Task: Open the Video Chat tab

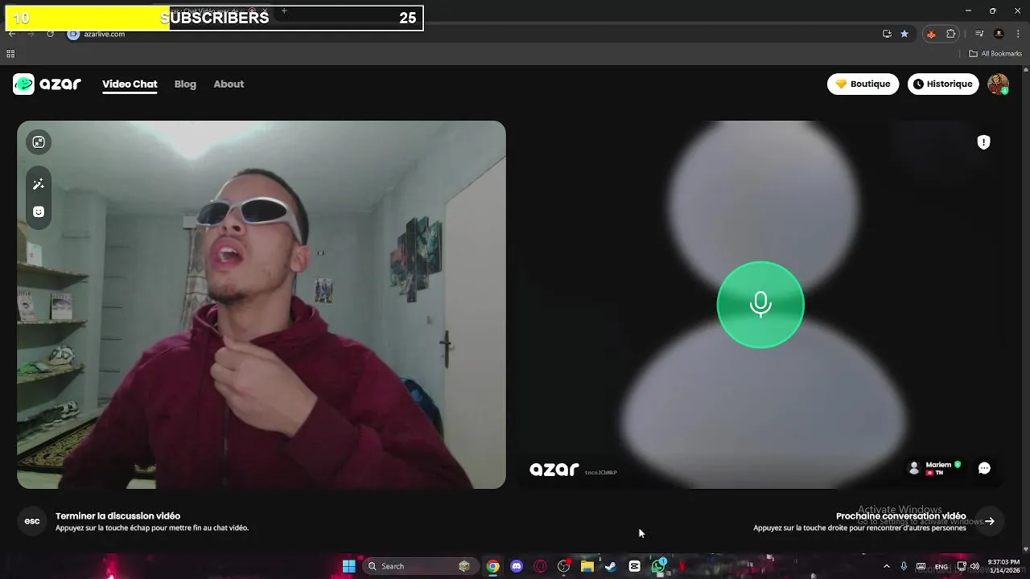Action: point(130,84)
